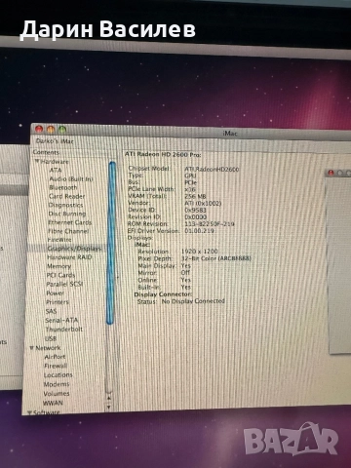Zoom the iMac window with green button
Screen dimensions: 351x468
(x=62, y=130)
